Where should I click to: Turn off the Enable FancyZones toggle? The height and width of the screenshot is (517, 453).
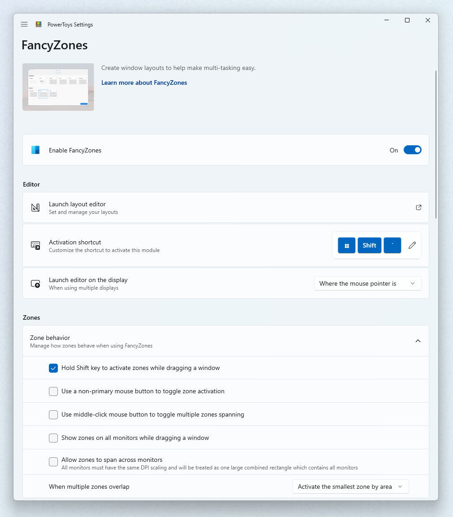pyautogui.click(x=413, y=150)
